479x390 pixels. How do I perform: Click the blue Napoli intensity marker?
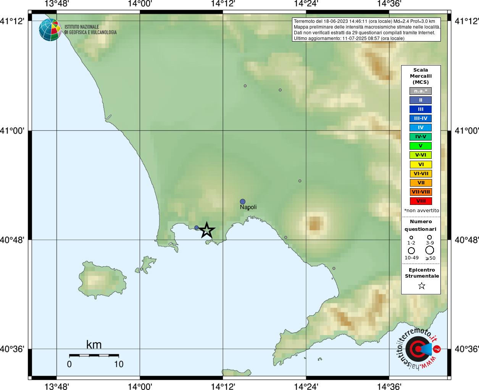pyautogui.click(x=243, y=201)
